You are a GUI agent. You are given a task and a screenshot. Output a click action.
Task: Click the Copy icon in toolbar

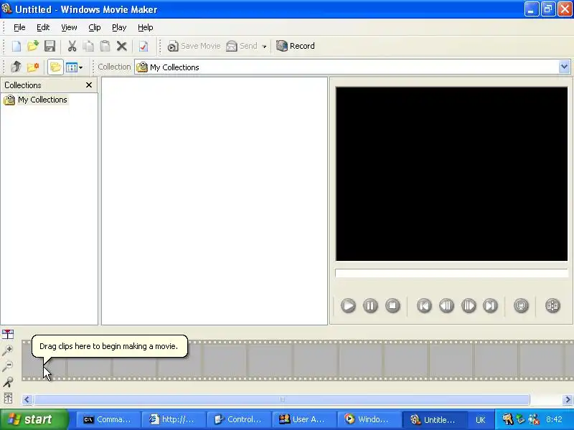[x=88, y=46]
